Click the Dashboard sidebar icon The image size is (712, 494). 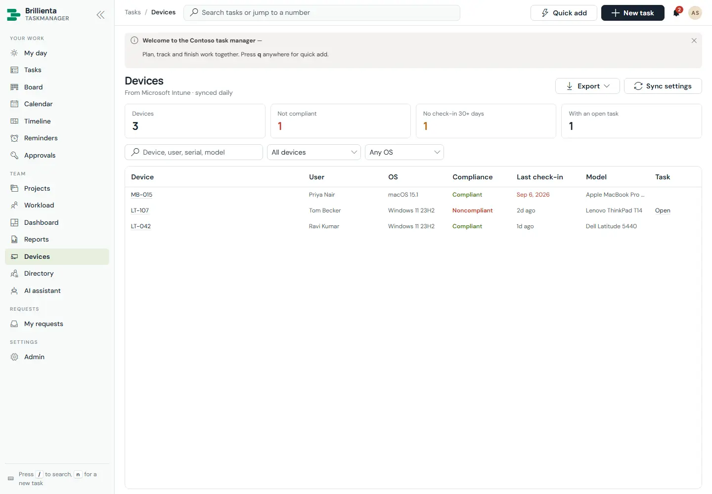click(x=14, y=222)
